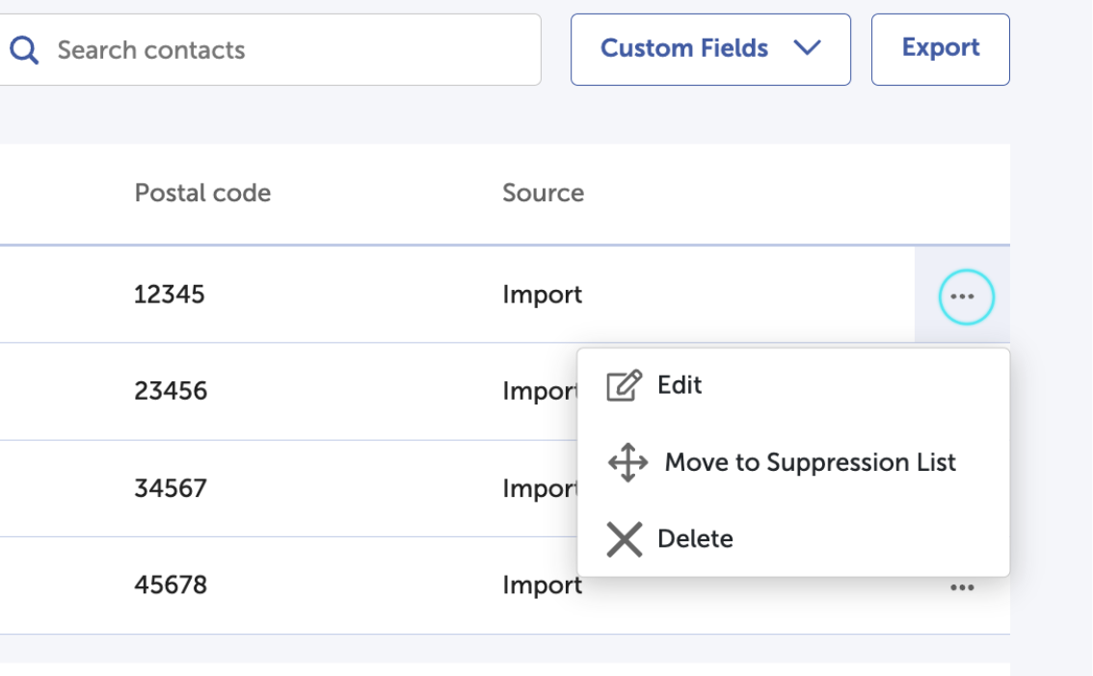Choose Edit from the context menu

tap(680, 385)
